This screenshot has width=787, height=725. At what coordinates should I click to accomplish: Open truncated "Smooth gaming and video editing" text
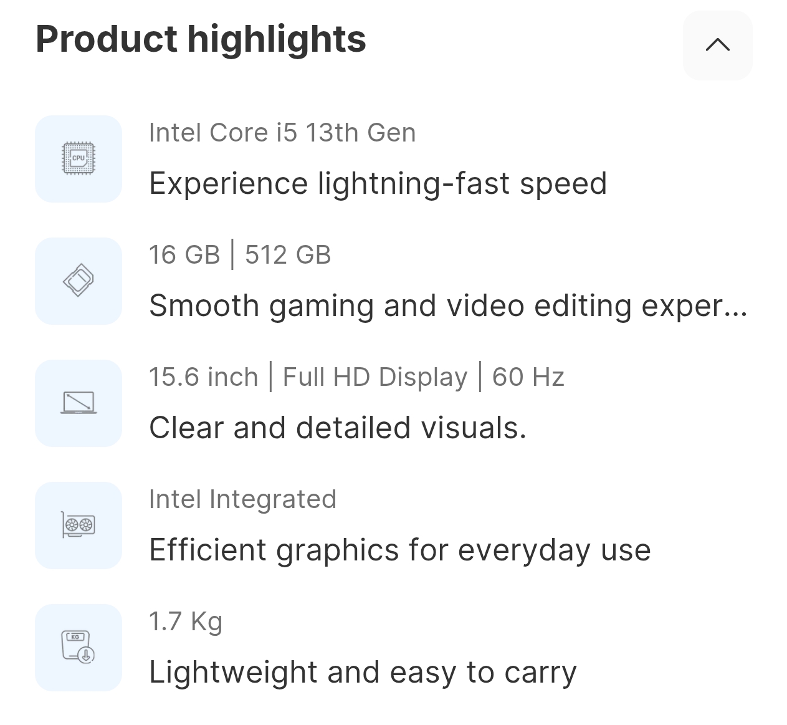[x=447, y=306]
